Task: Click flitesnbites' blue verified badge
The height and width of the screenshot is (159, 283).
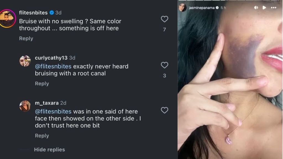Action: pos(51,12)
